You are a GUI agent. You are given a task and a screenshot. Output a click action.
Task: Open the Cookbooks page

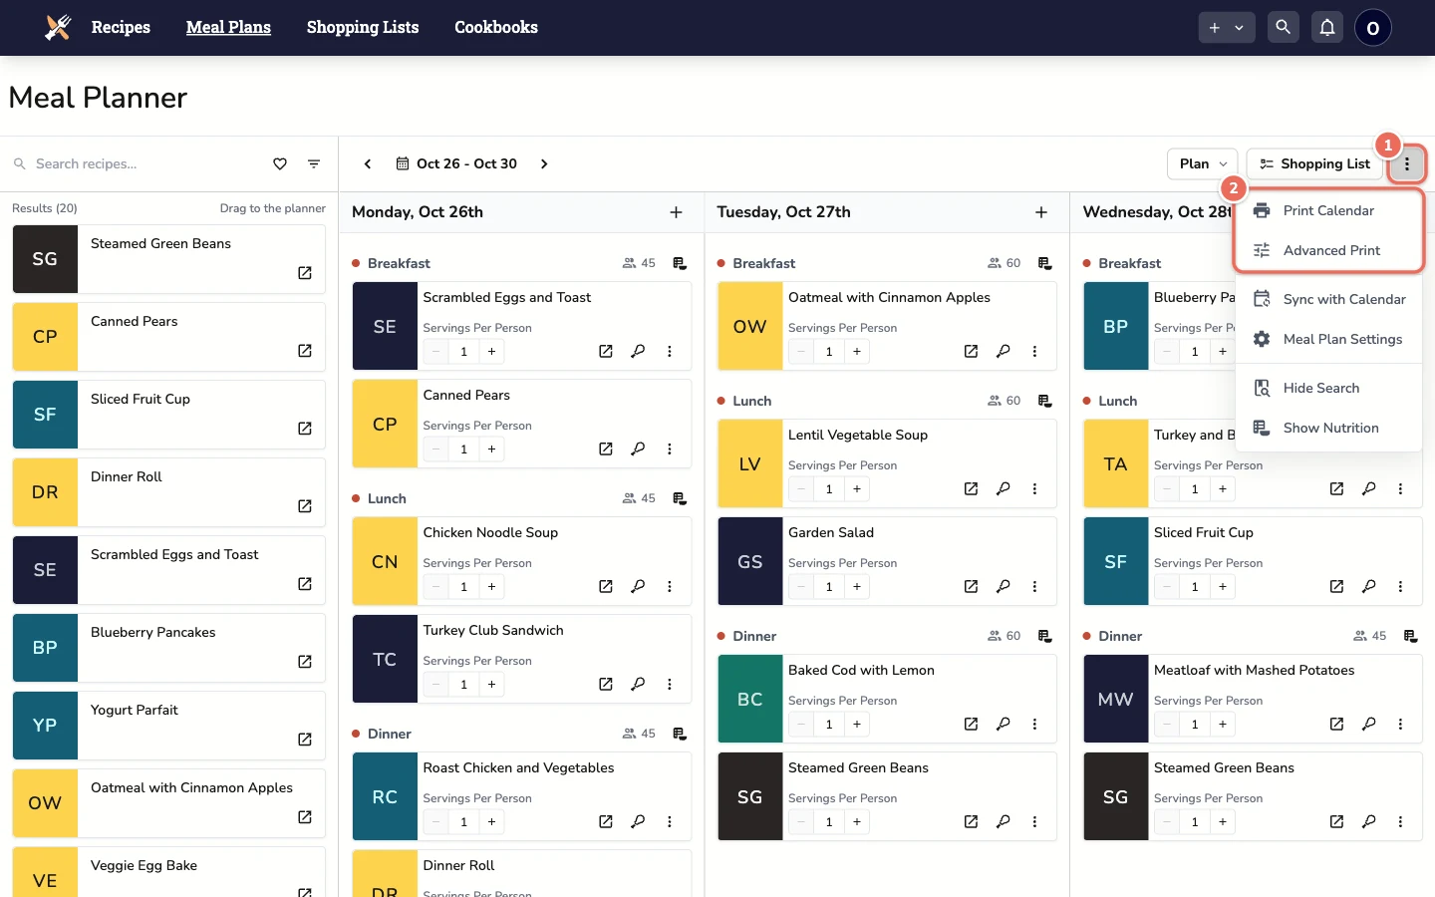point(496,28)
